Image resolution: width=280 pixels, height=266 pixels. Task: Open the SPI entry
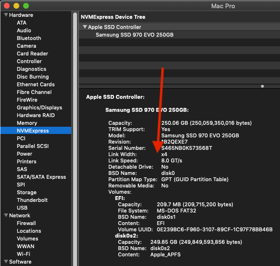coord(21,185)
